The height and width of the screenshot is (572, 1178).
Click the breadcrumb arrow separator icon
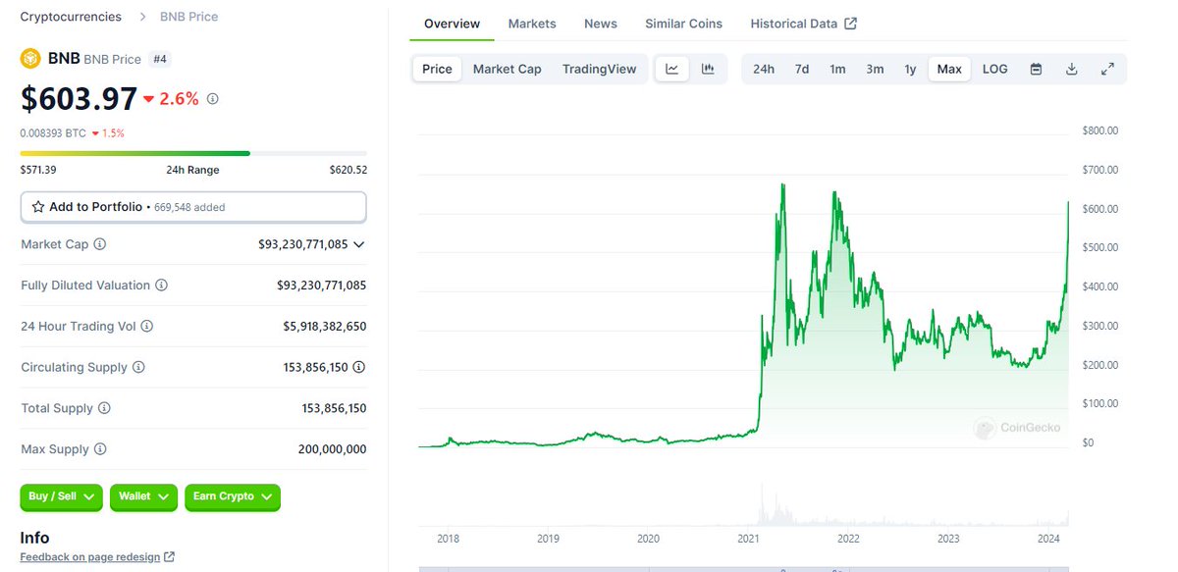141,17
